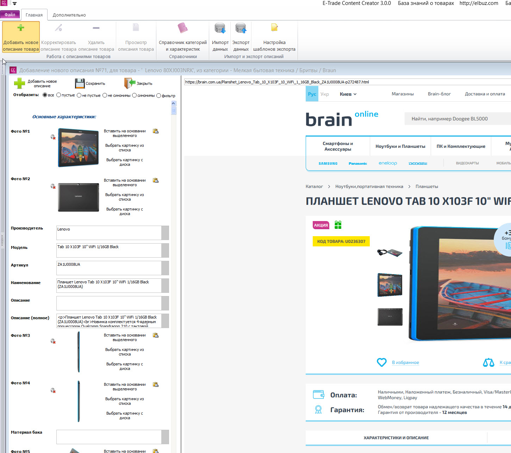
Task: Remove photo №1 using its delete icon
Action: point(53,137)
